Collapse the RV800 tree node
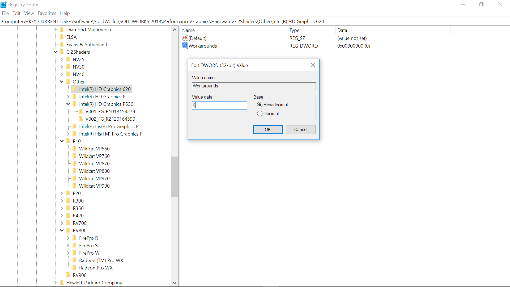Viewport: 510px width, 287px height. [62, 230]
